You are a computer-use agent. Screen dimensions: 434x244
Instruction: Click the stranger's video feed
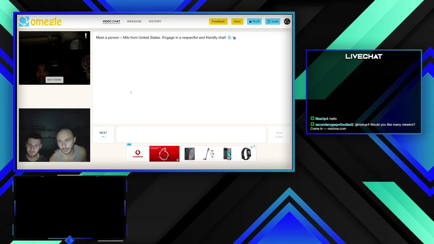click(55, 58)
